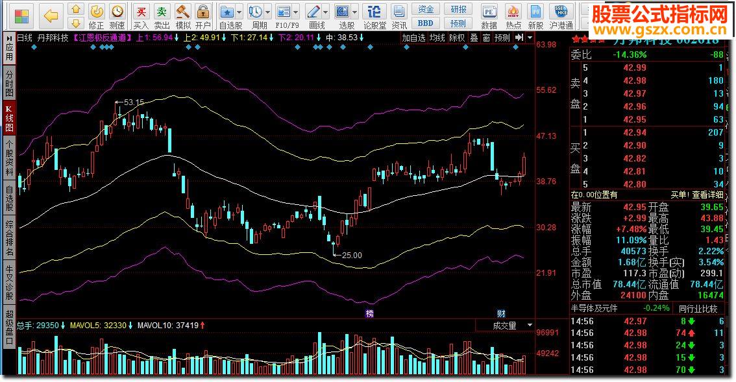Open the 资讯 news document icon
736x382 pixels.
[399, 16]
